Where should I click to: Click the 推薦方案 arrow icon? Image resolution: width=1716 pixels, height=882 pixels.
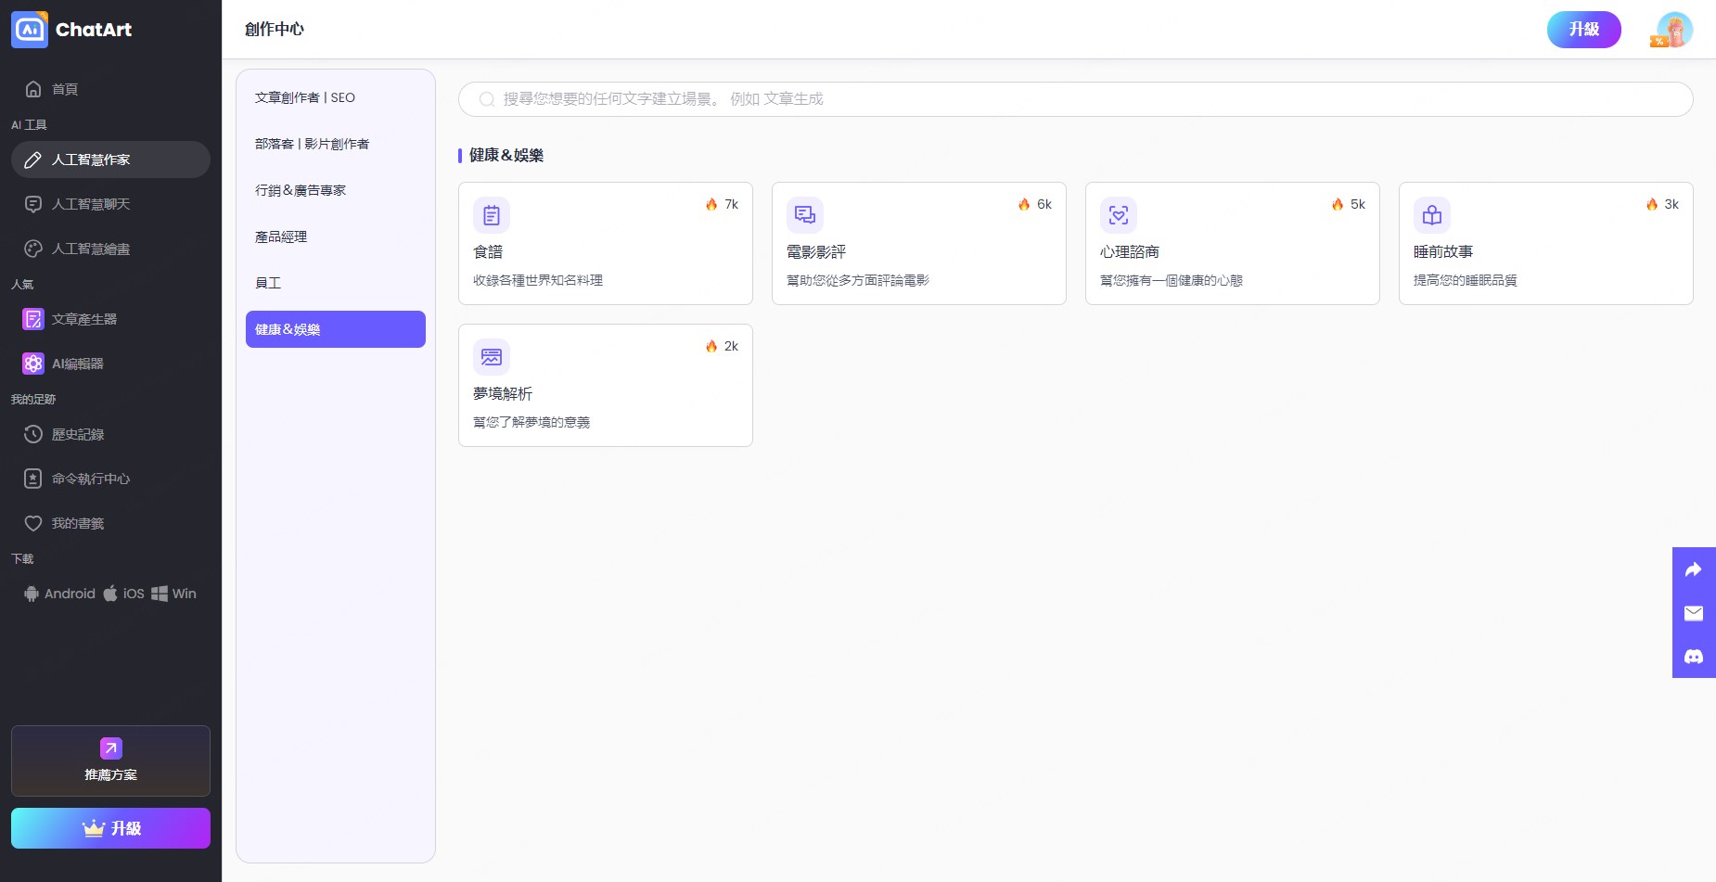pyautogui.click(x=111, y=748)
